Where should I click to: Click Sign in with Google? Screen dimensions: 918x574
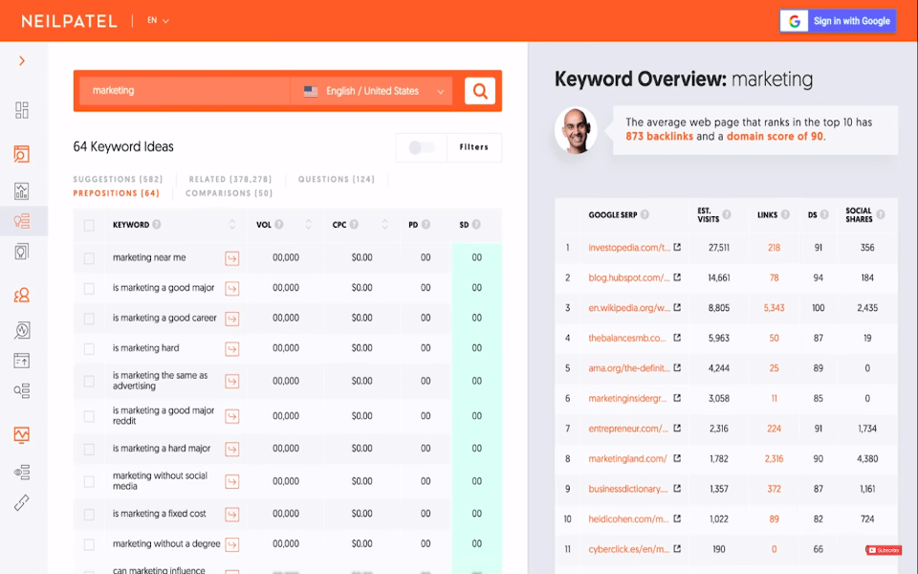point(838,21)
